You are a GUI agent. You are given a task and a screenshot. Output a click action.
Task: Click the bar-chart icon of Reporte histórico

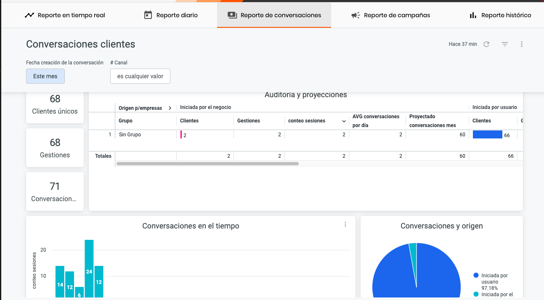472,15
